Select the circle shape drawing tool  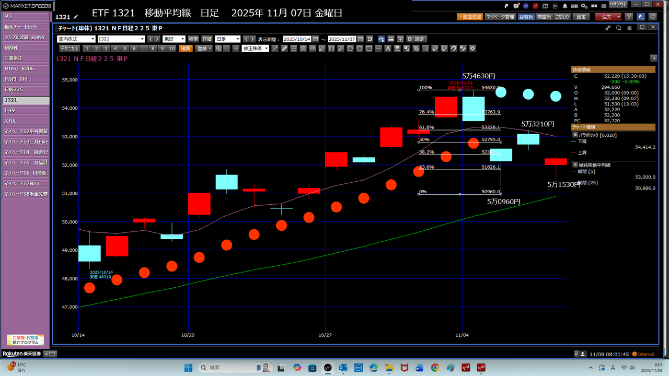[x=360, y=49]
